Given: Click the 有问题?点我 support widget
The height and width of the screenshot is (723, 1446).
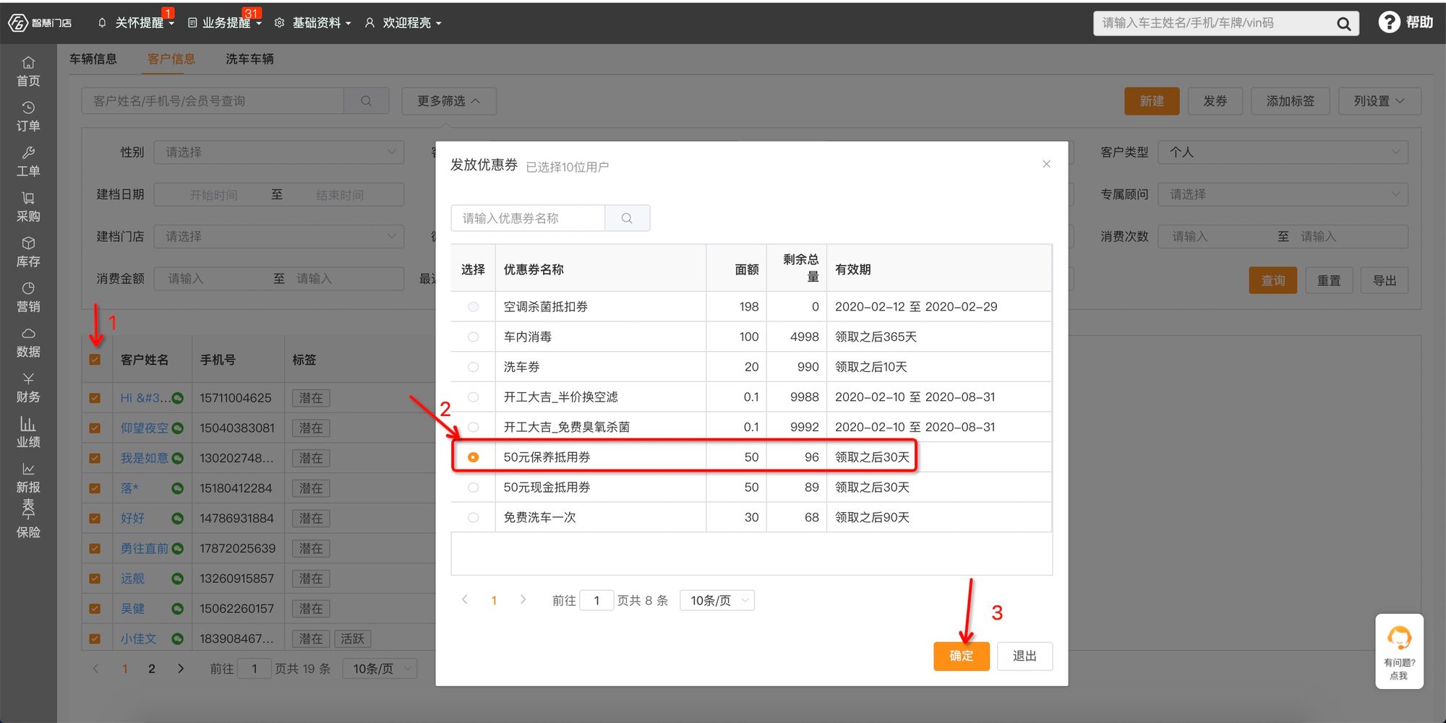Looking at the screenshot, I should (1399, 651).
